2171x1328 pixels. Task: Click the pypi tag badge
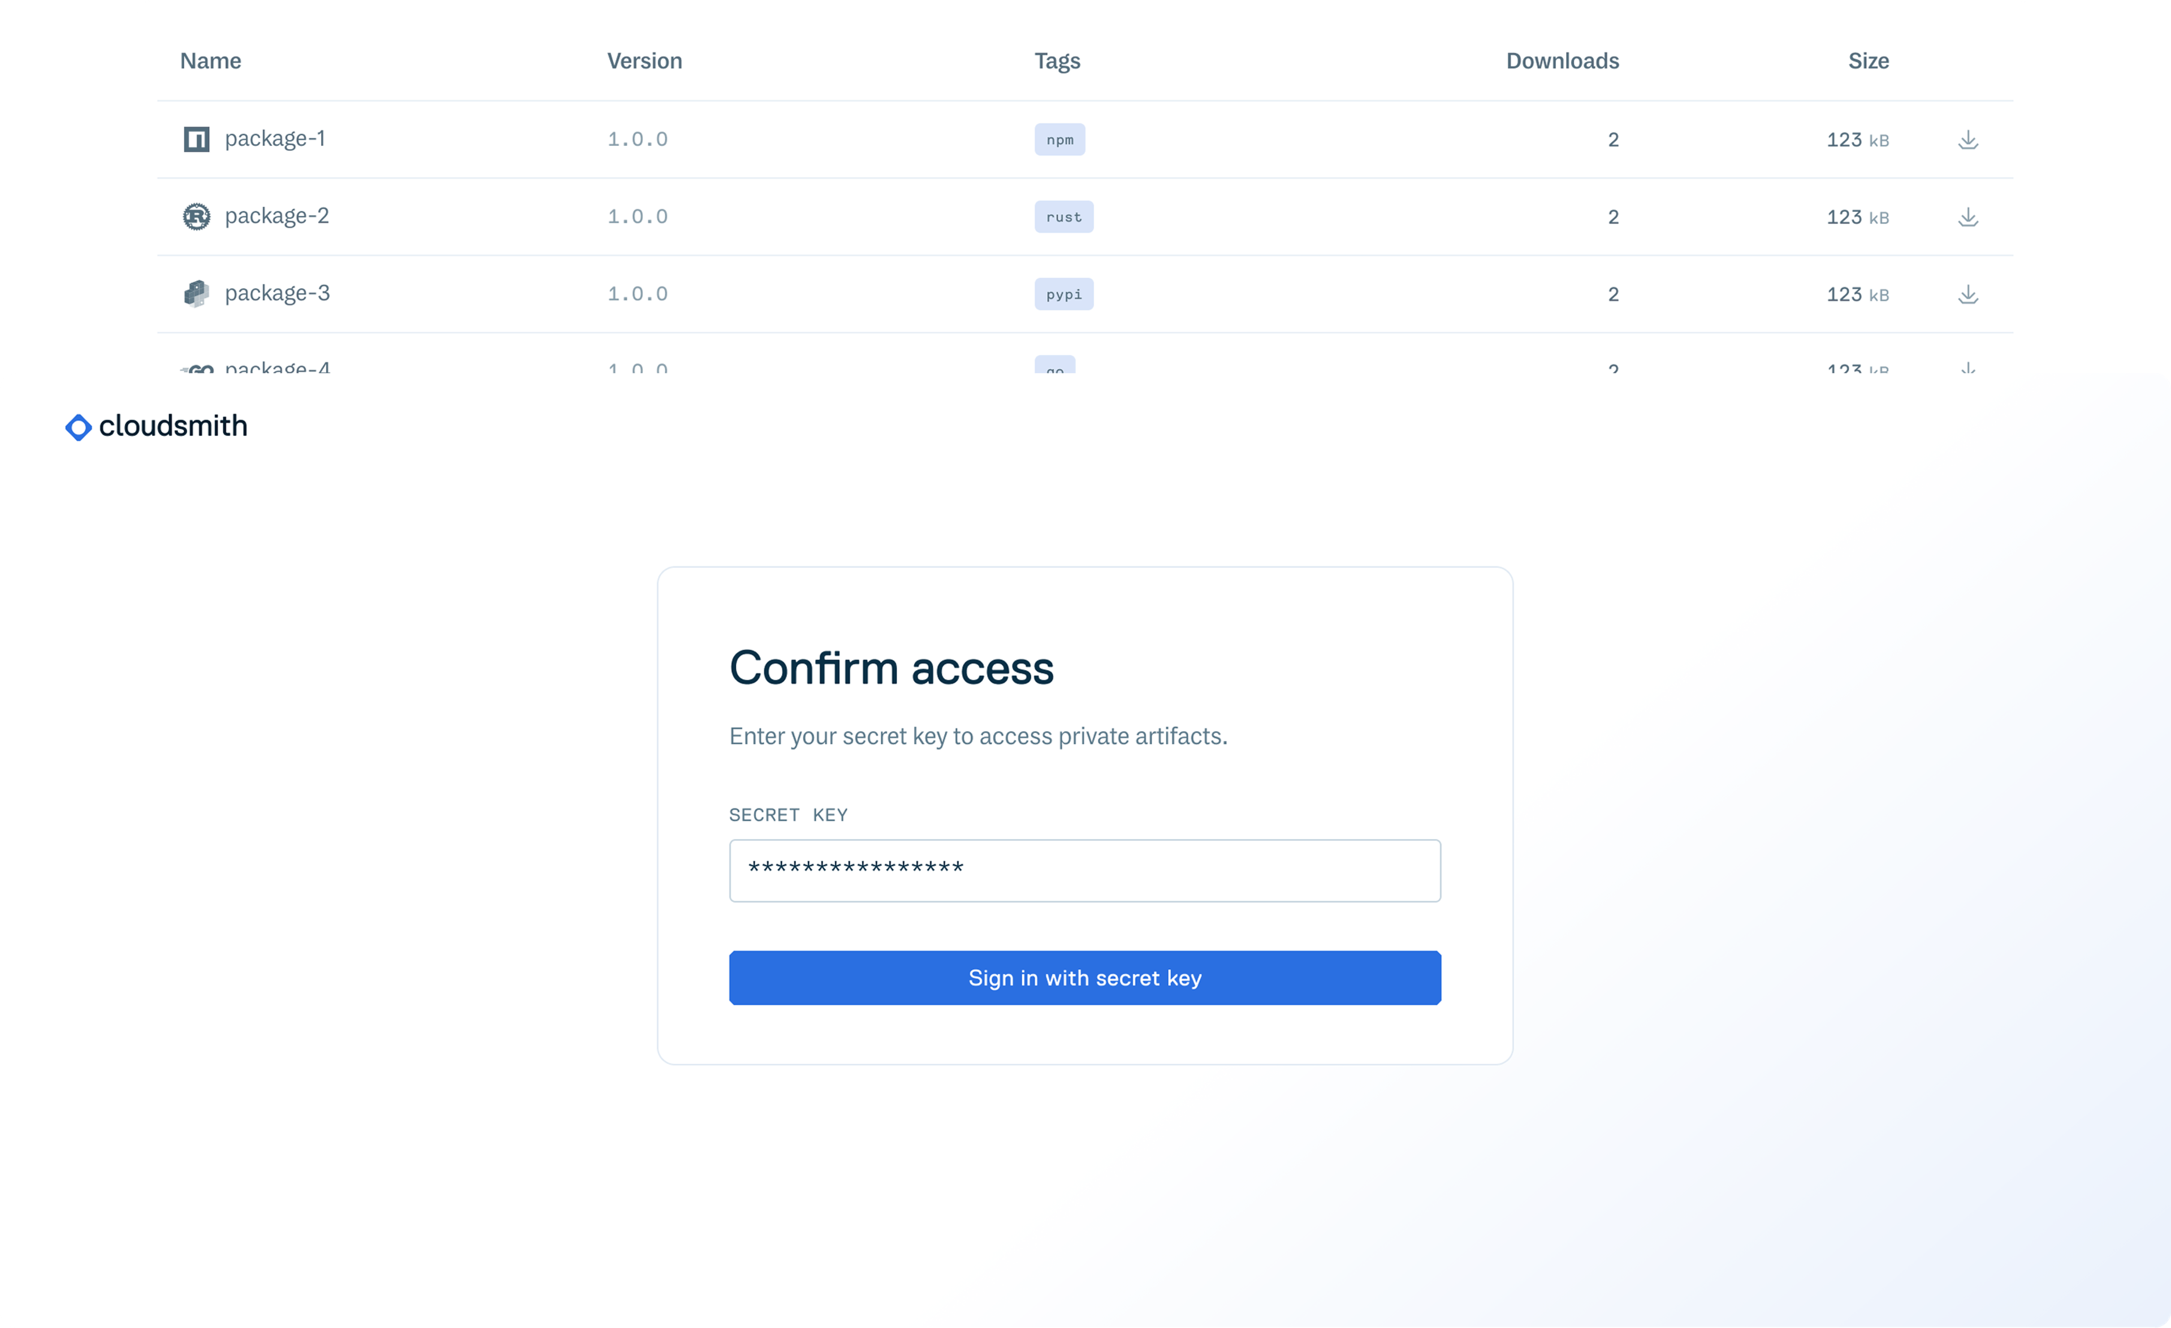1063,294
